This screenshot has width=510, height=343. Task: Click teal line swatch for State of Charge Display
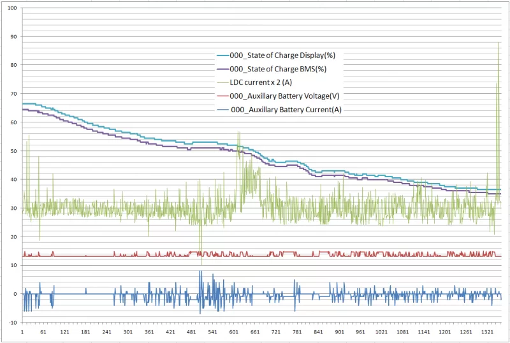222,55
